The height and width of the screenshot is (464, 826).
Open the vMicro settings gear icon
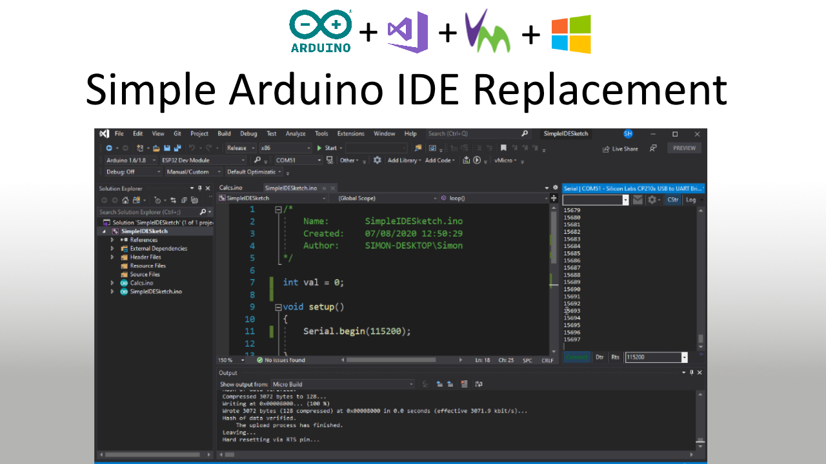pyautogui.click(x=378, y=160)
